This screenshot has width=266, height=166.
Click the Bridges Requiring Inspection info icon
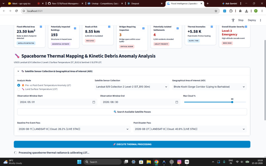click(143, 28)
